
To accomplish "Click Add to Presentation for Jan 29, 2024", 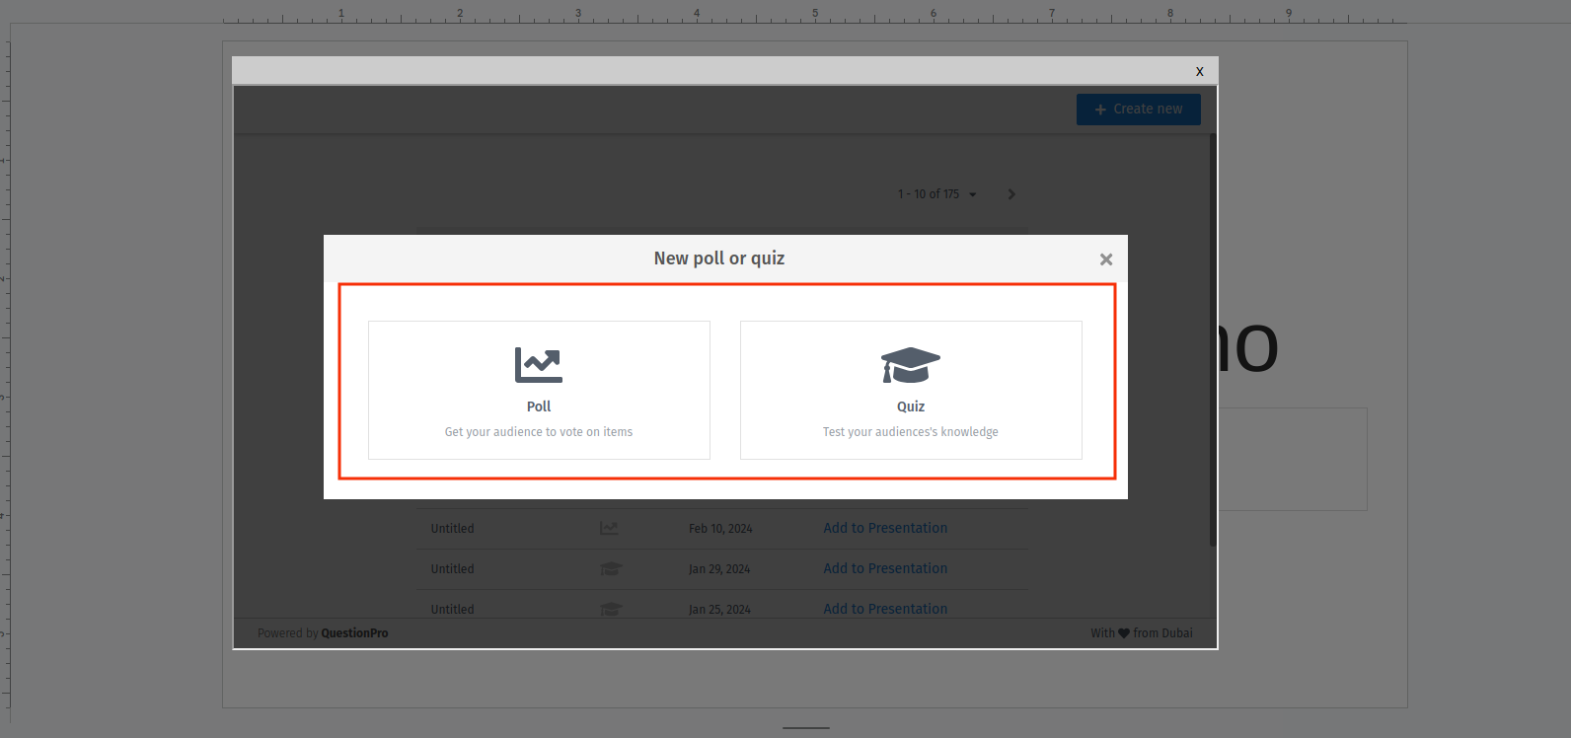I will [x=885, y=568].
